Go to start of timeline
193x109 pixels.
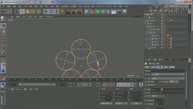click(x=70, y=85)
